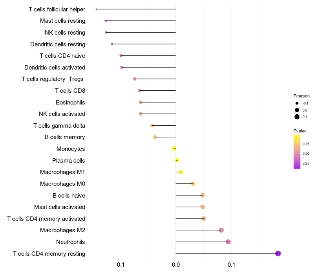Click the T cells follicular helper point

pyautogui.click(x=96, y=9)
